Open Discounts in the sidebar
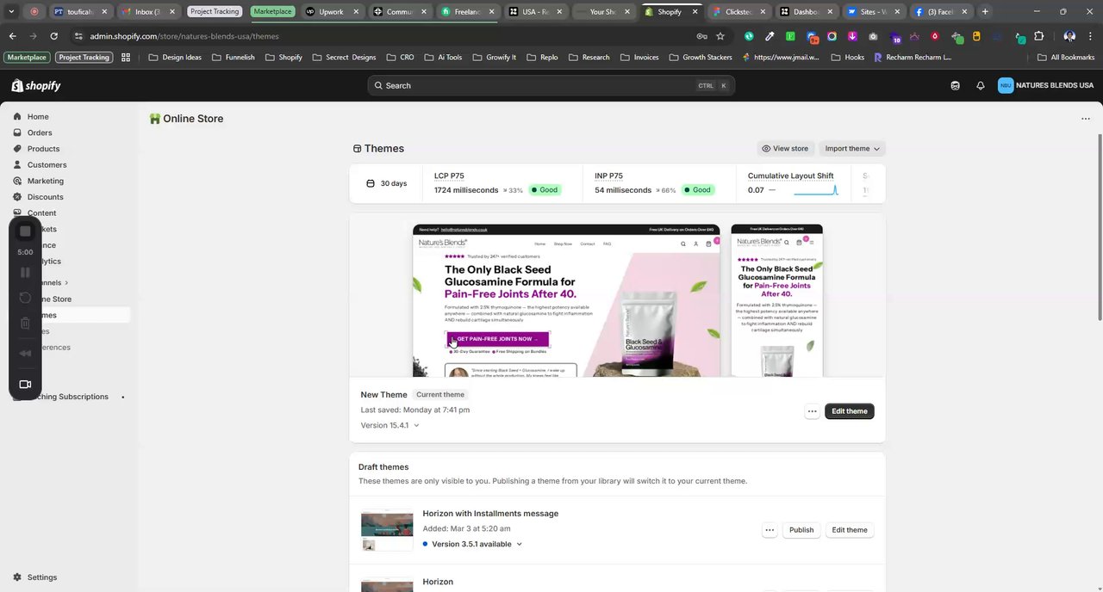Image resolution: width=1103 pixels, height=592 pixels. point(45,197)
